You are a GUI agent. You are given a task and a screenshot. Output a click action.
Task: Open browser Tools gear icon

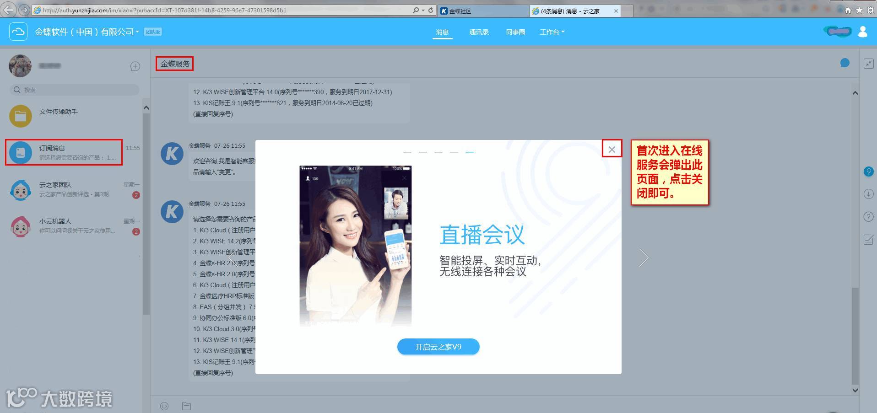coord(870,10)
